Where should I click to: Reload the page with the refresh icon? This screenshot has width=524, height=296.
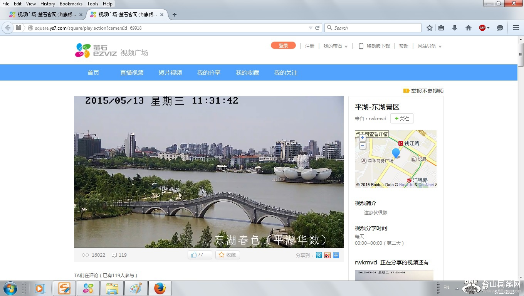tap(317, 28)
